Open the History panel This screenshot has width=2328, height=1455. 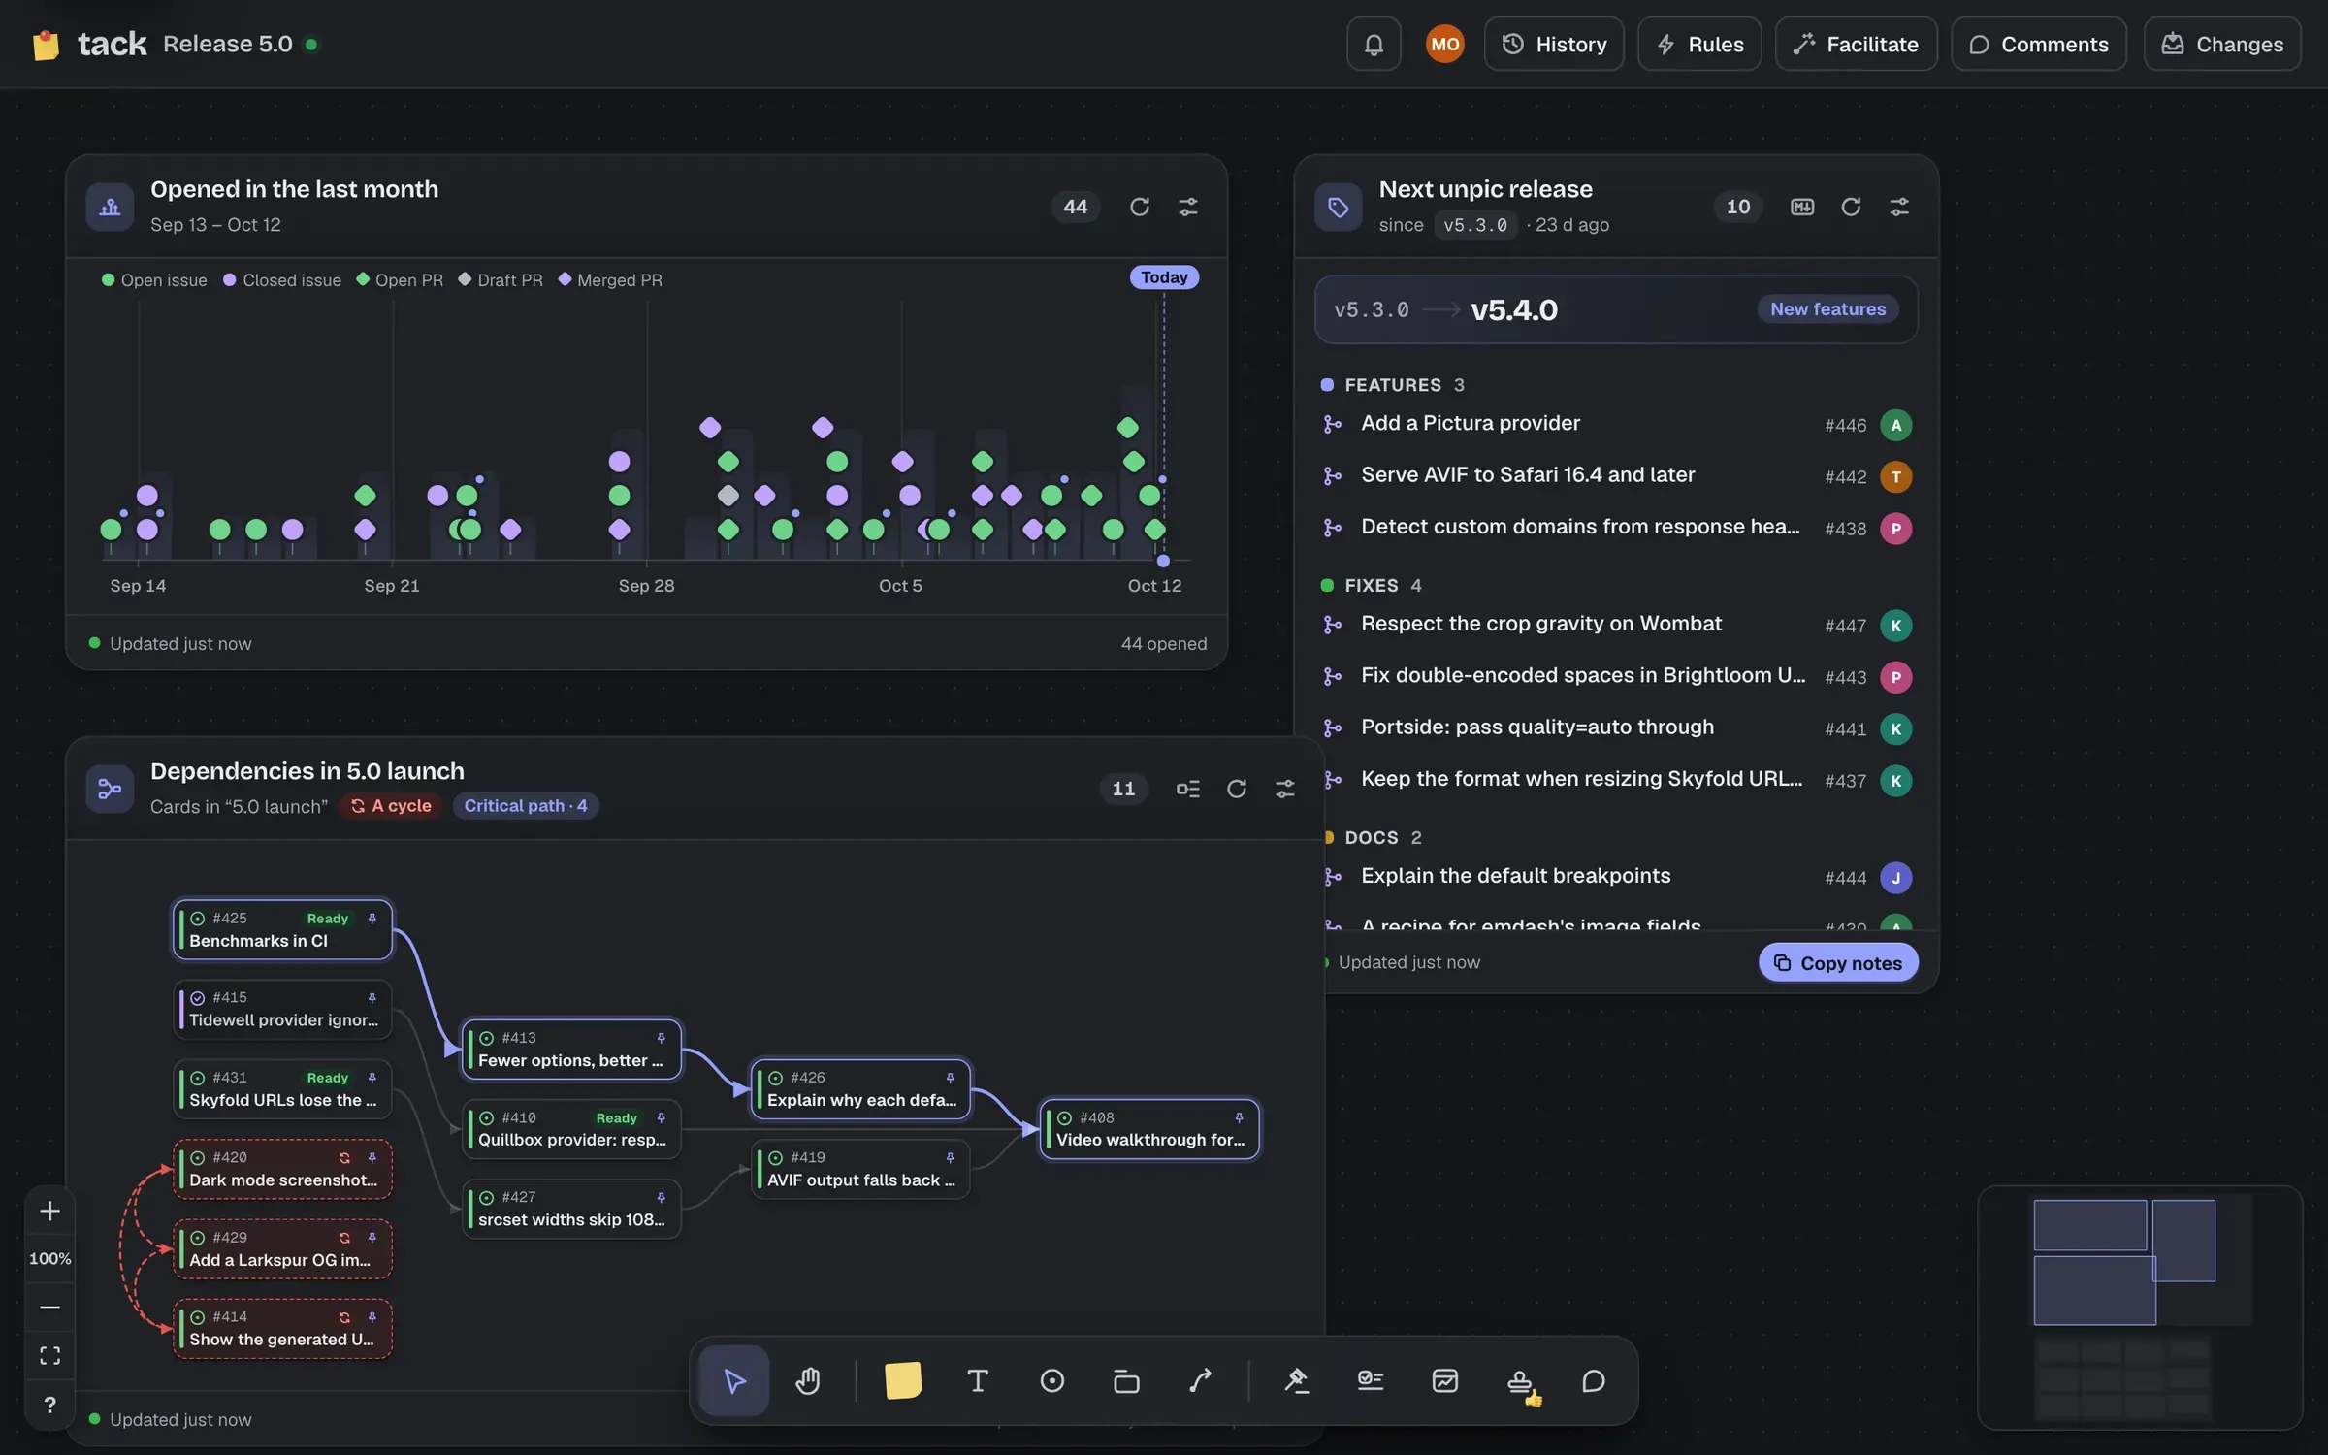(1554, 44)
